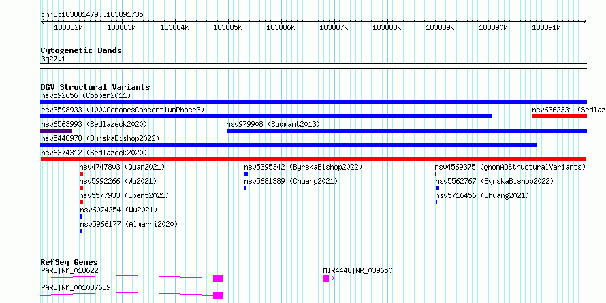Click the blue marker under nsv6074254
Screen dimensions: 606x303
pyautogui.click(x=81, y=217)
